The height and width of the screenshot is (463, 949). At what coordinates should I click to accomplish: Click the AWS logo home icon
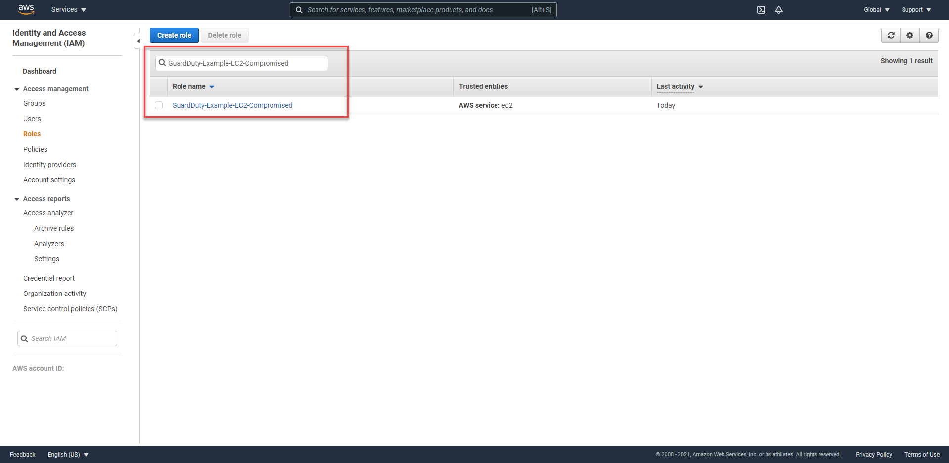26,9
